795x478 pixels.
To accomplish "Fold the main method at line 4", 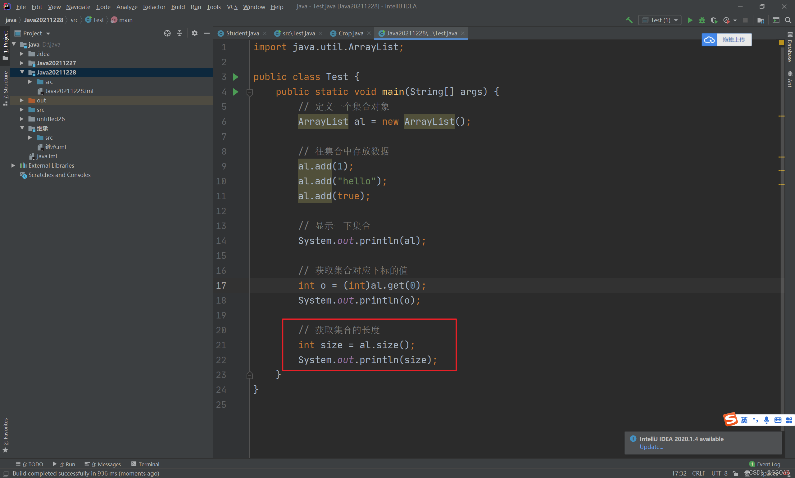I will tap(249, 92).
